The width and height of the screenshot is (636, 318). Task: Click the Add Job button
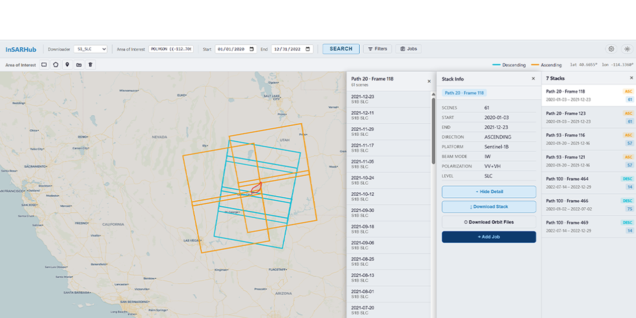click(489, 237)
